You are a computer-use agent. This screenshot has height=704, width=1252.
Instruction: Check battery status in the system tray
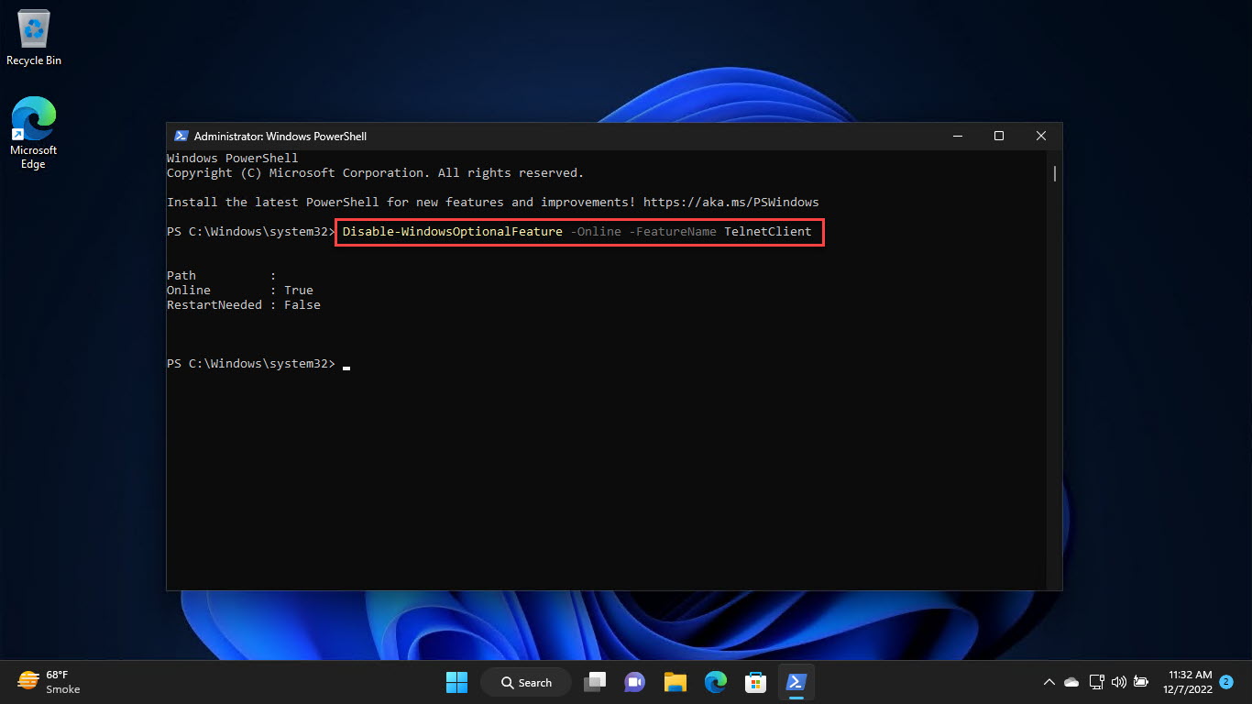point(1141,682)
